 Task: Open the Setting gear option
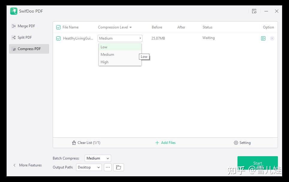(x=242, y=143)
